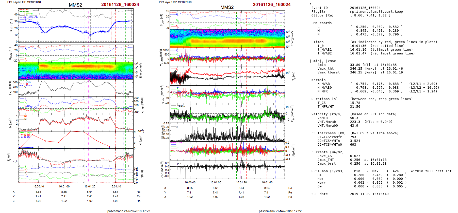
Task: Click the 'Energy (eV)' axis label in right plot
Action: point(292,38)
